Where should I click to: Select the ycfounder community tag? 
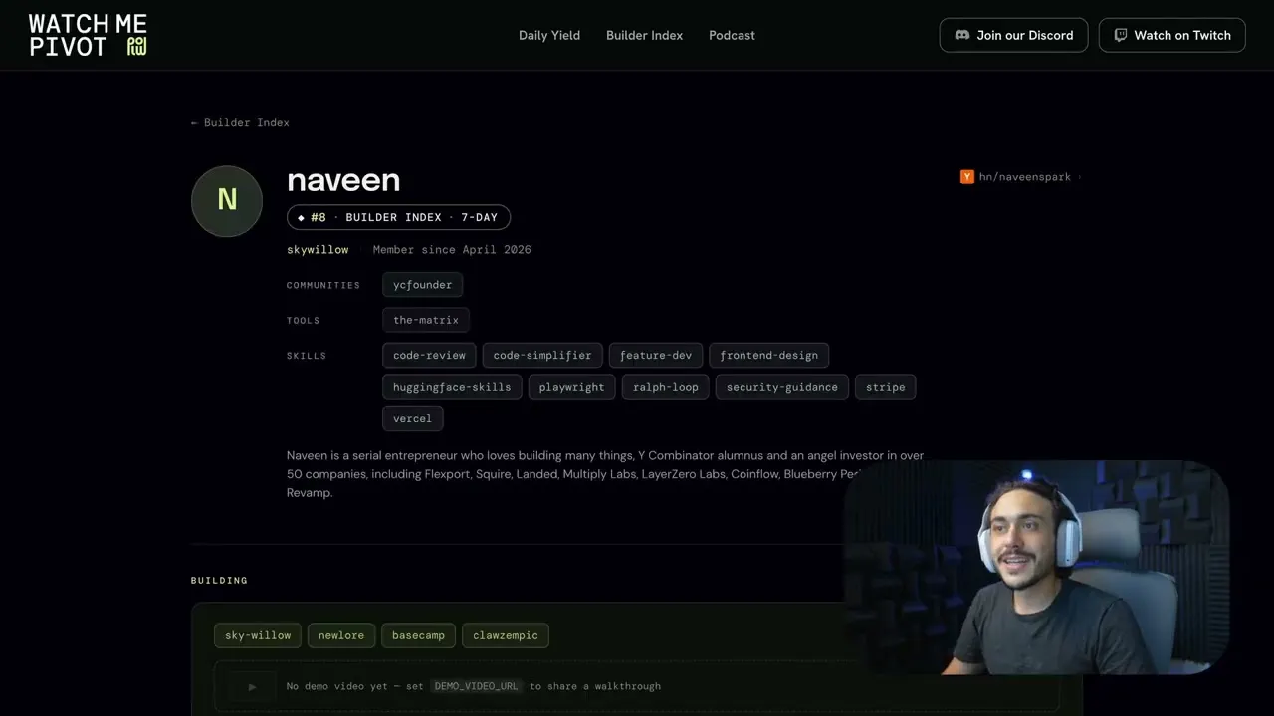(x=422, y=285)
